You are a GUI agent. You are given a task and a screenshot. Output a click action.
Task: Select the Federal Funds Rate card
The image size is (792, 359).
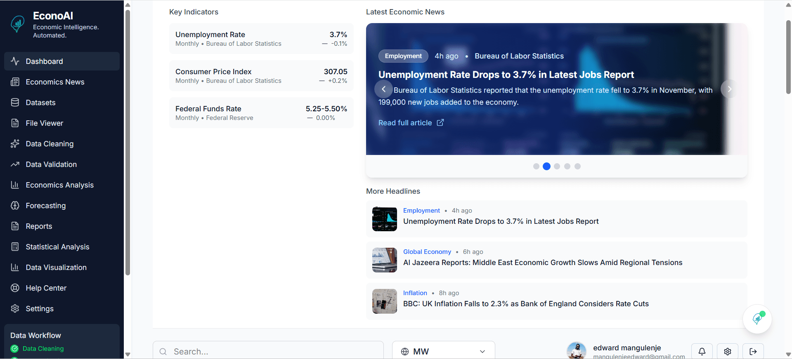[261, 113]
